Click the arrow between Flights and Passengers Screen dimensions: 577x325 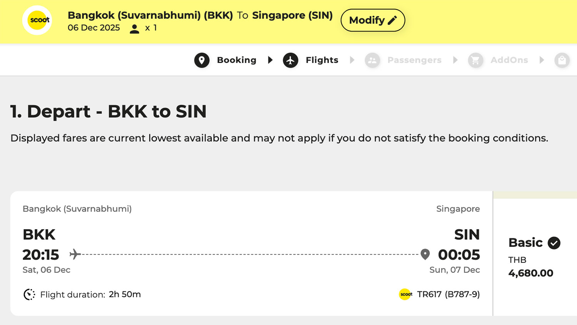(352, 60)
